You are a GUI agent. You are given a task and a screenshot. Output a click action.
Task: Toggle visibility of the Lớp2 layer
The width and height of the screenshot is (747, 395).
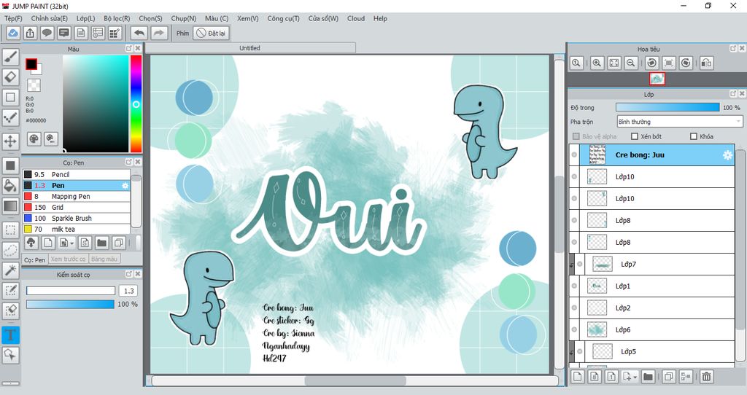574,308
